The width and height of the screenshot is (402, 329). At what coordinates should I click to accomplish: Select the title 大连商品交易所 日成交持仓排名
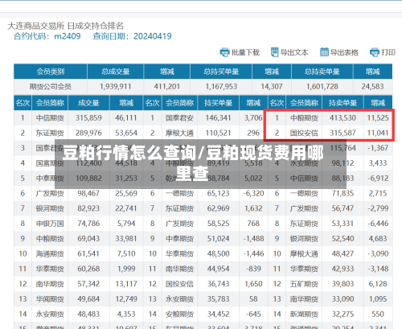coord(65,26)
